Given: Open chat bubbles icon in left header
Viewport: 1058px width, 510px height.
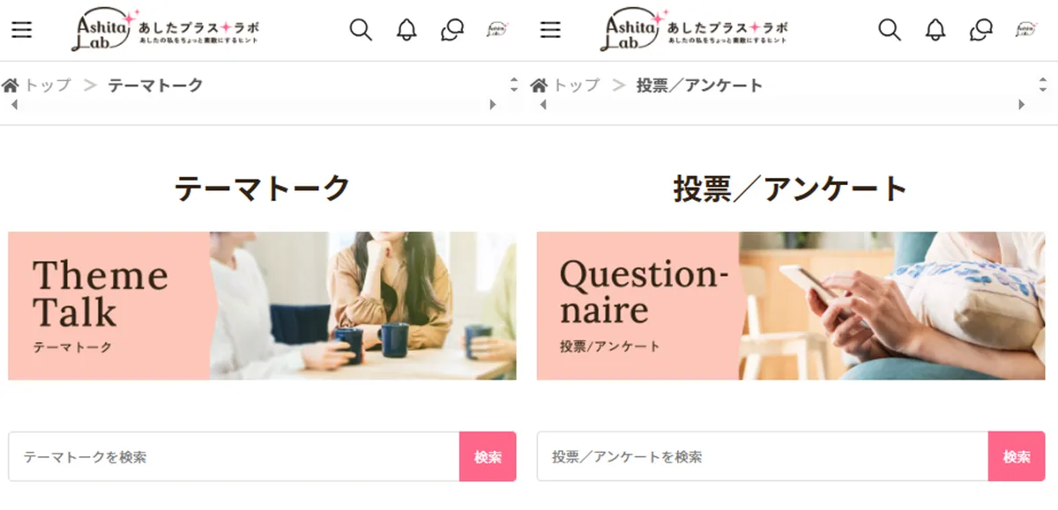Looking at the screenshot, I should click(452, 30).
